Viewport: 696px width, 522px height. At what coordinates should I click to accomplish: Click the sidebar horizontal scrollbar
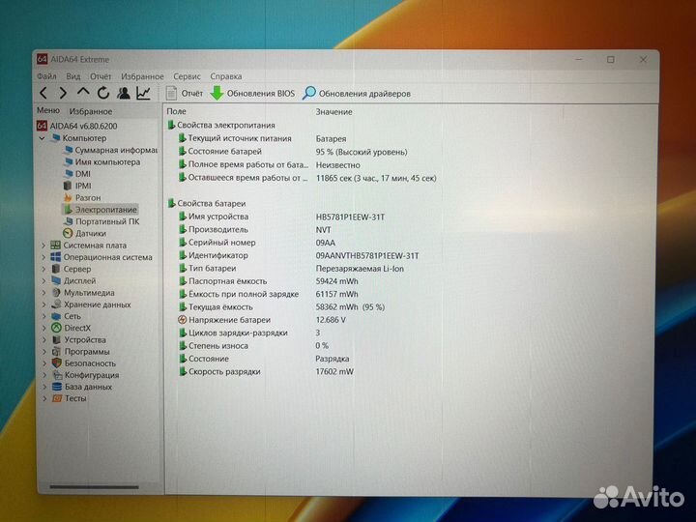[97, 487]
